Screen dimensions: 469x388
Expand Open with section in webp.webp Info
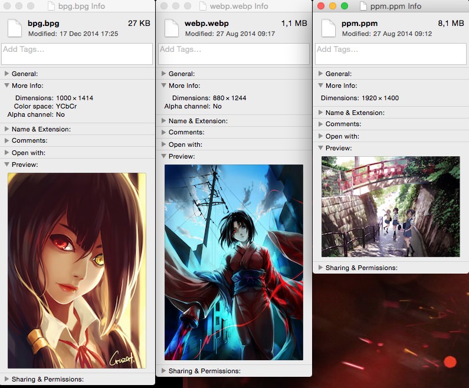point(163,144)
